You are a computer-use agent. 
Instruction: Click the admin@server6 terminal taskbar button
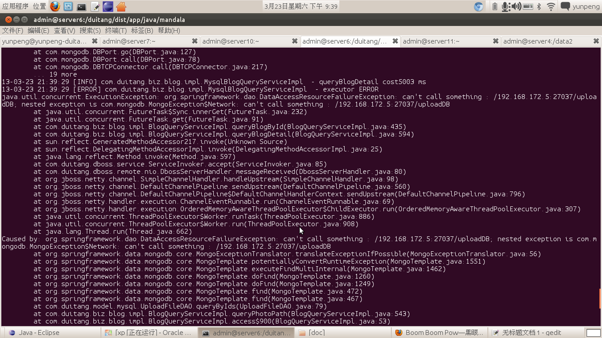click(x=246, y=333)
